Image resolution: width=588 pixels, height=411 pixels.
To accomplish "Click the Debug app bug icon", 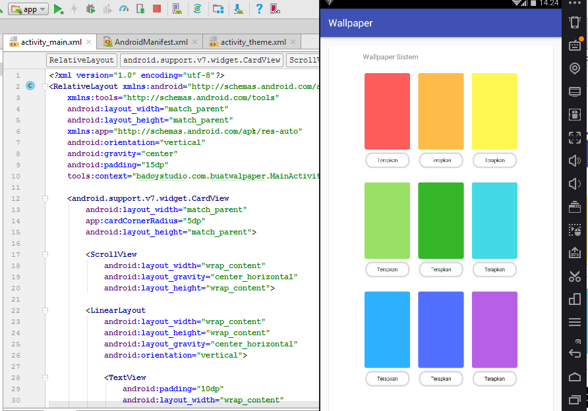I will [x=91, y=9].
